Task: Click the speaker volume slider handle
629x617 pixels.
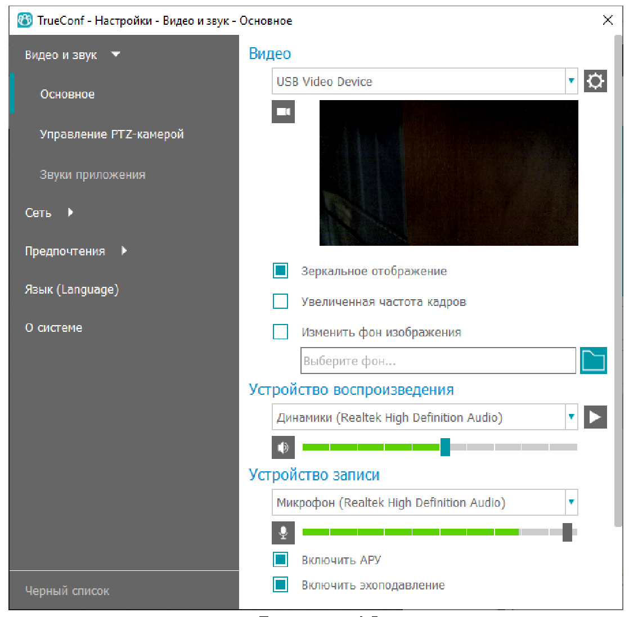Action: (445, 448)
